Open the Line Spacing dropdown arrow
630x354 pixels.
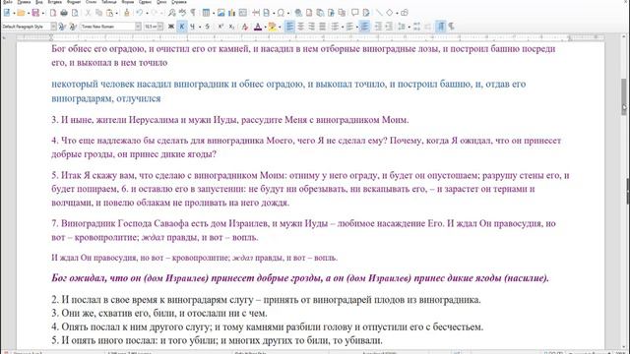(409, 27)
